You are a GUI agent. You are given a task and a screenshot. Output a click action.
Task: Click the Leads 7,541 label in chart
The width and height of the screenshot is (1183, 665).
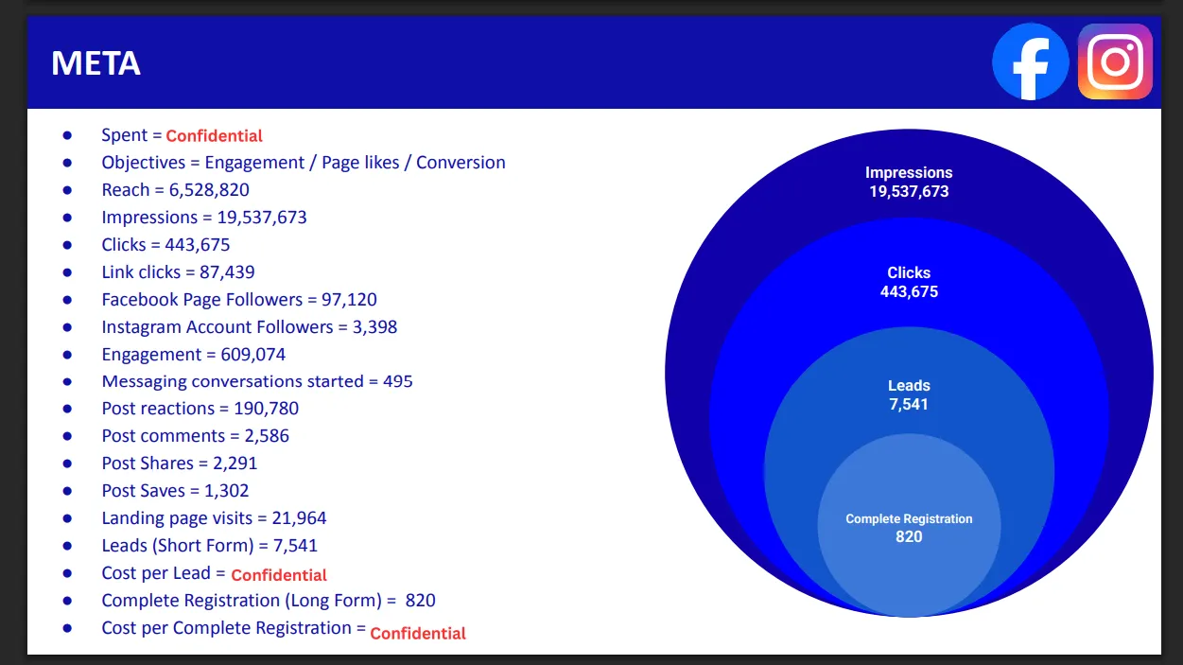click(x=909, y=394)
